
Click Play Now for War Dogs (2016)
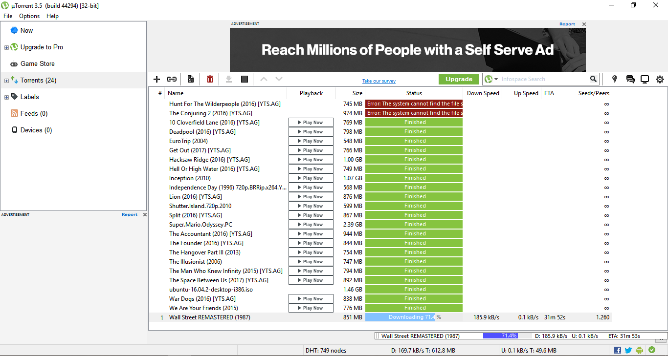(311, 299)
